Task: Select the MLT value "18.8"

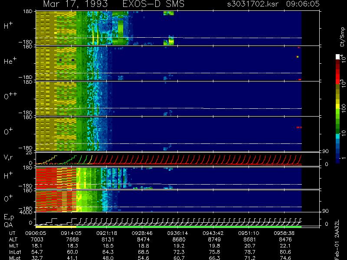Action: point(144,246)
